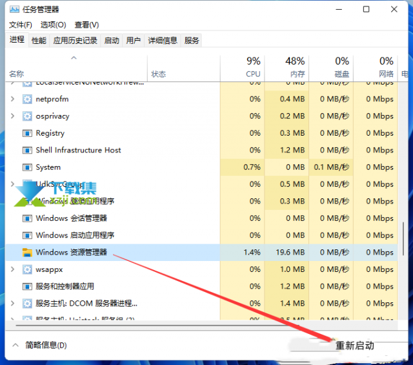The width and height of the screenshot is (413, 365).
Task: Click the vertical scrollbar thumb
Action: (403, 239)
